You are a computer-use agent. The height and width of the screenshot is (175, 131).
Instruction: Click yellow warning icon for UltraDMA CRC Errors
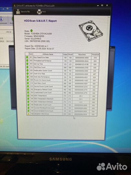(29, 114)
